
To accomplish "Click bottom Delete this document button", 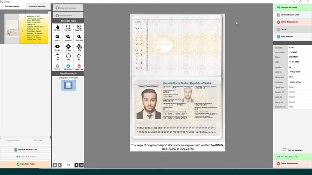I will click(x=292, y=163).
